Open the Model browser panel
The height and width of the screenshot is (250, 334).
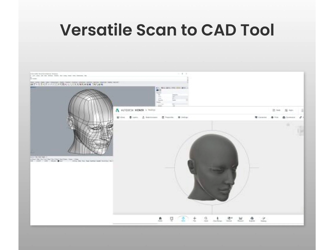[150, 117]
